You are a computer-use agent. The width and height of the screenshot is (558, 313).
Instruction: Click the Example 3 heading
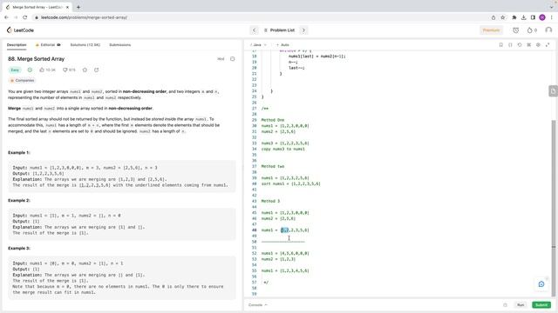[19, 249]
